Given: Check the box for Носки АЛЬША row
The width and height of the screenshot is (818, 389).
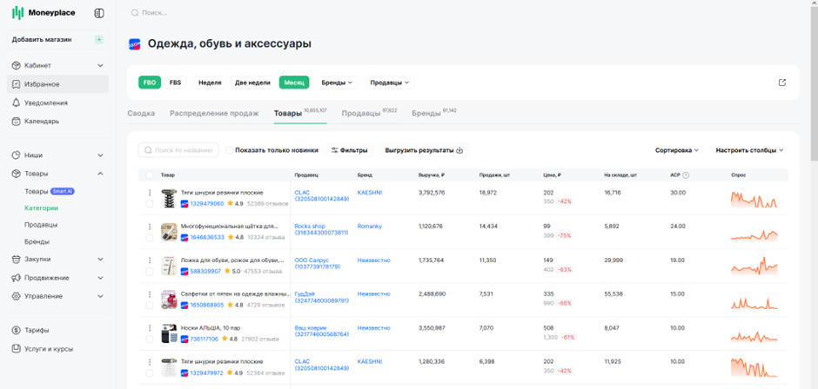Looking at the screenshot, I should point(150,339).
